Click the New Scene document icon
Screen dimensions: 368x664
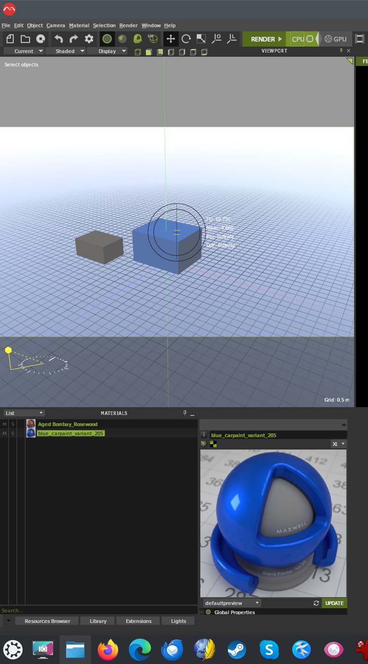coord(10,39)
